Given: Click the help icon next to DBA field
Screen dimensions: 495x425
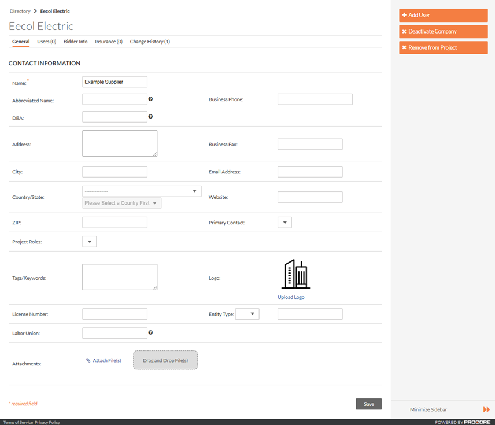Looking at the screenshot, I should [150, 116].
